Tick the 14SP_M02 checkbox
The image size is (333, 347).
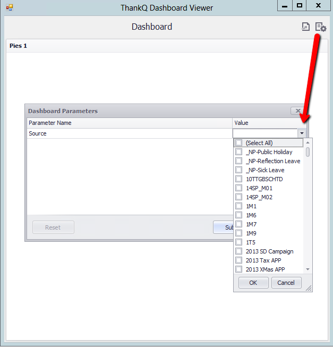click(239, 197)
